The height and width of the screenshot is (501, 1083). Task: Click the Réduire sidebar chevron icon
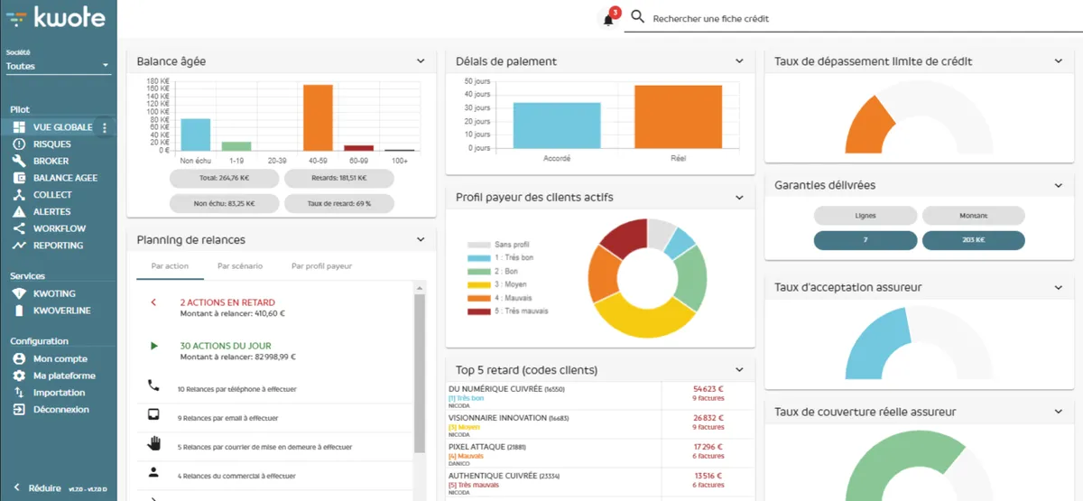tap(16, 488)
